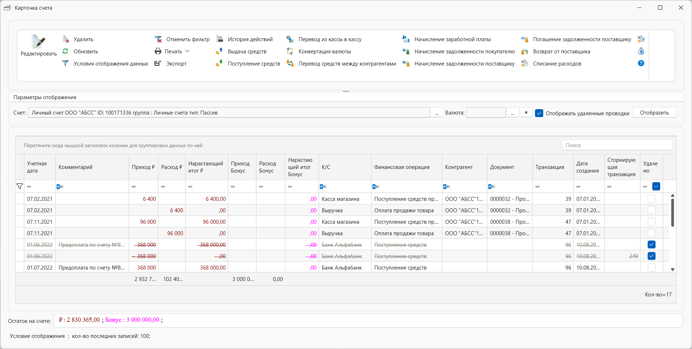
Task: Click Начисление задолженности поставщику icon
Action: [x=406, y=63]
